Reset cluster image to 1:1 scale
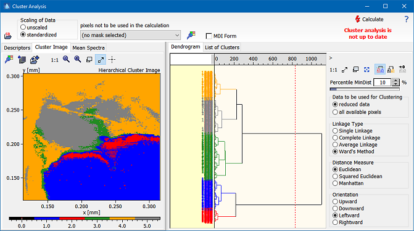 [55, 60]
